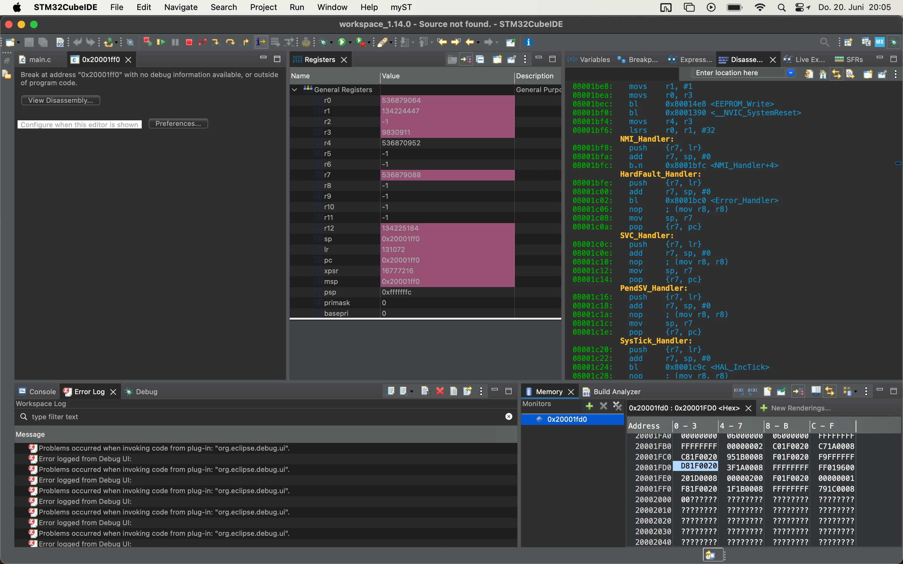Terminate the debug session with red stop

click(x=189, y=42)
